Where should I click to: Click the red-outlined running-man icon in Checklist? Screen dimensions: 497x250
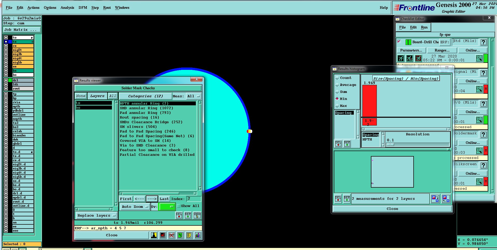point(418,58)
